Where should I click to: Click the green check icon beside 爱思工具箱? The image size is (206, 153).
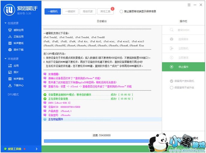tap(5, 149)
